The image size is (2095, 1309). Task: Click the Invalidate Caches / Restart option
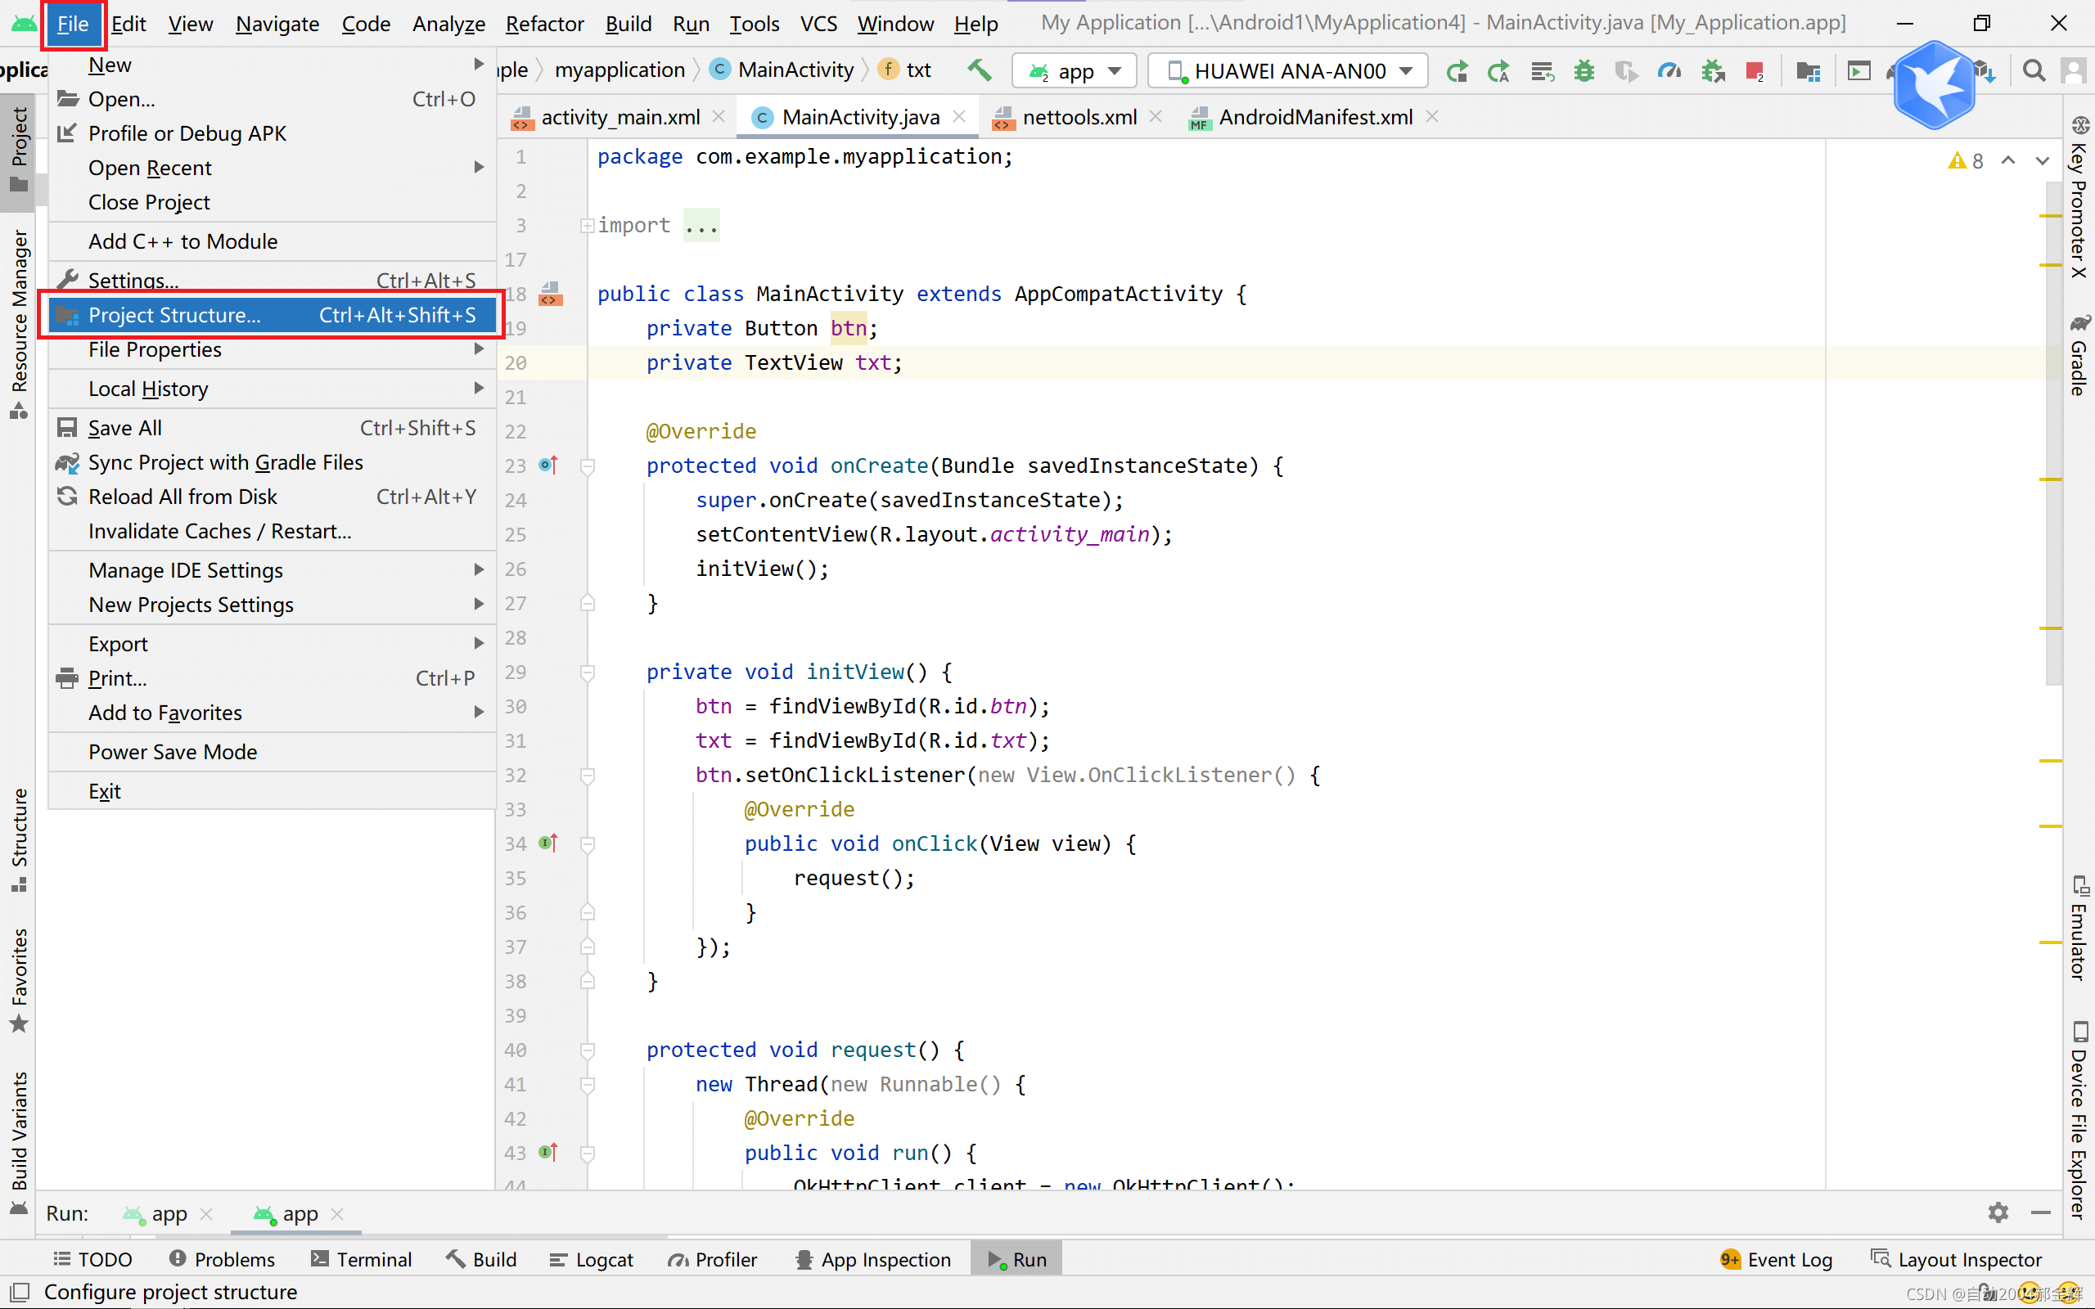point(219,529)
